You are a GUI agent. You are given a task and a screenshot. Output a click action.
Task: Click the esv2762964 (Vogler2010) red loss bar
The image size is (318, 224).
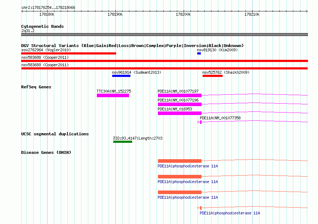coord(69,53)
